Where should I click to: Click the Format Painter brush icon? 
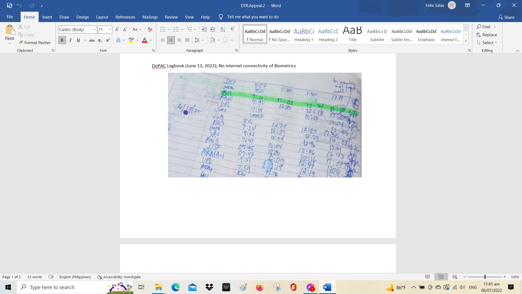tap(21, 42)
